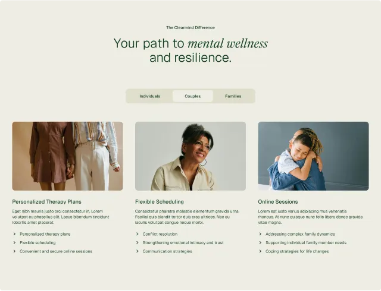Click chevron beside "Coping strategies for life changes"
Image resolution: width=381 pixels, height=291 pixels.
(261, 251)
